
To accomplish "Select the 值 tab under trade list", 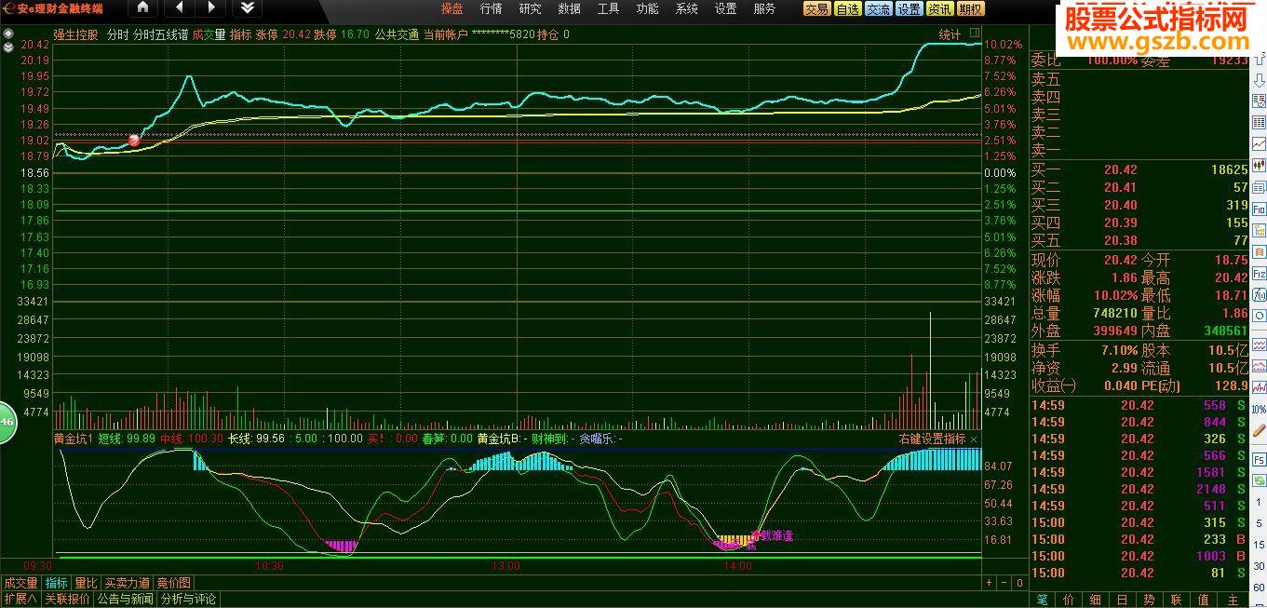I will click(1204, 600).
